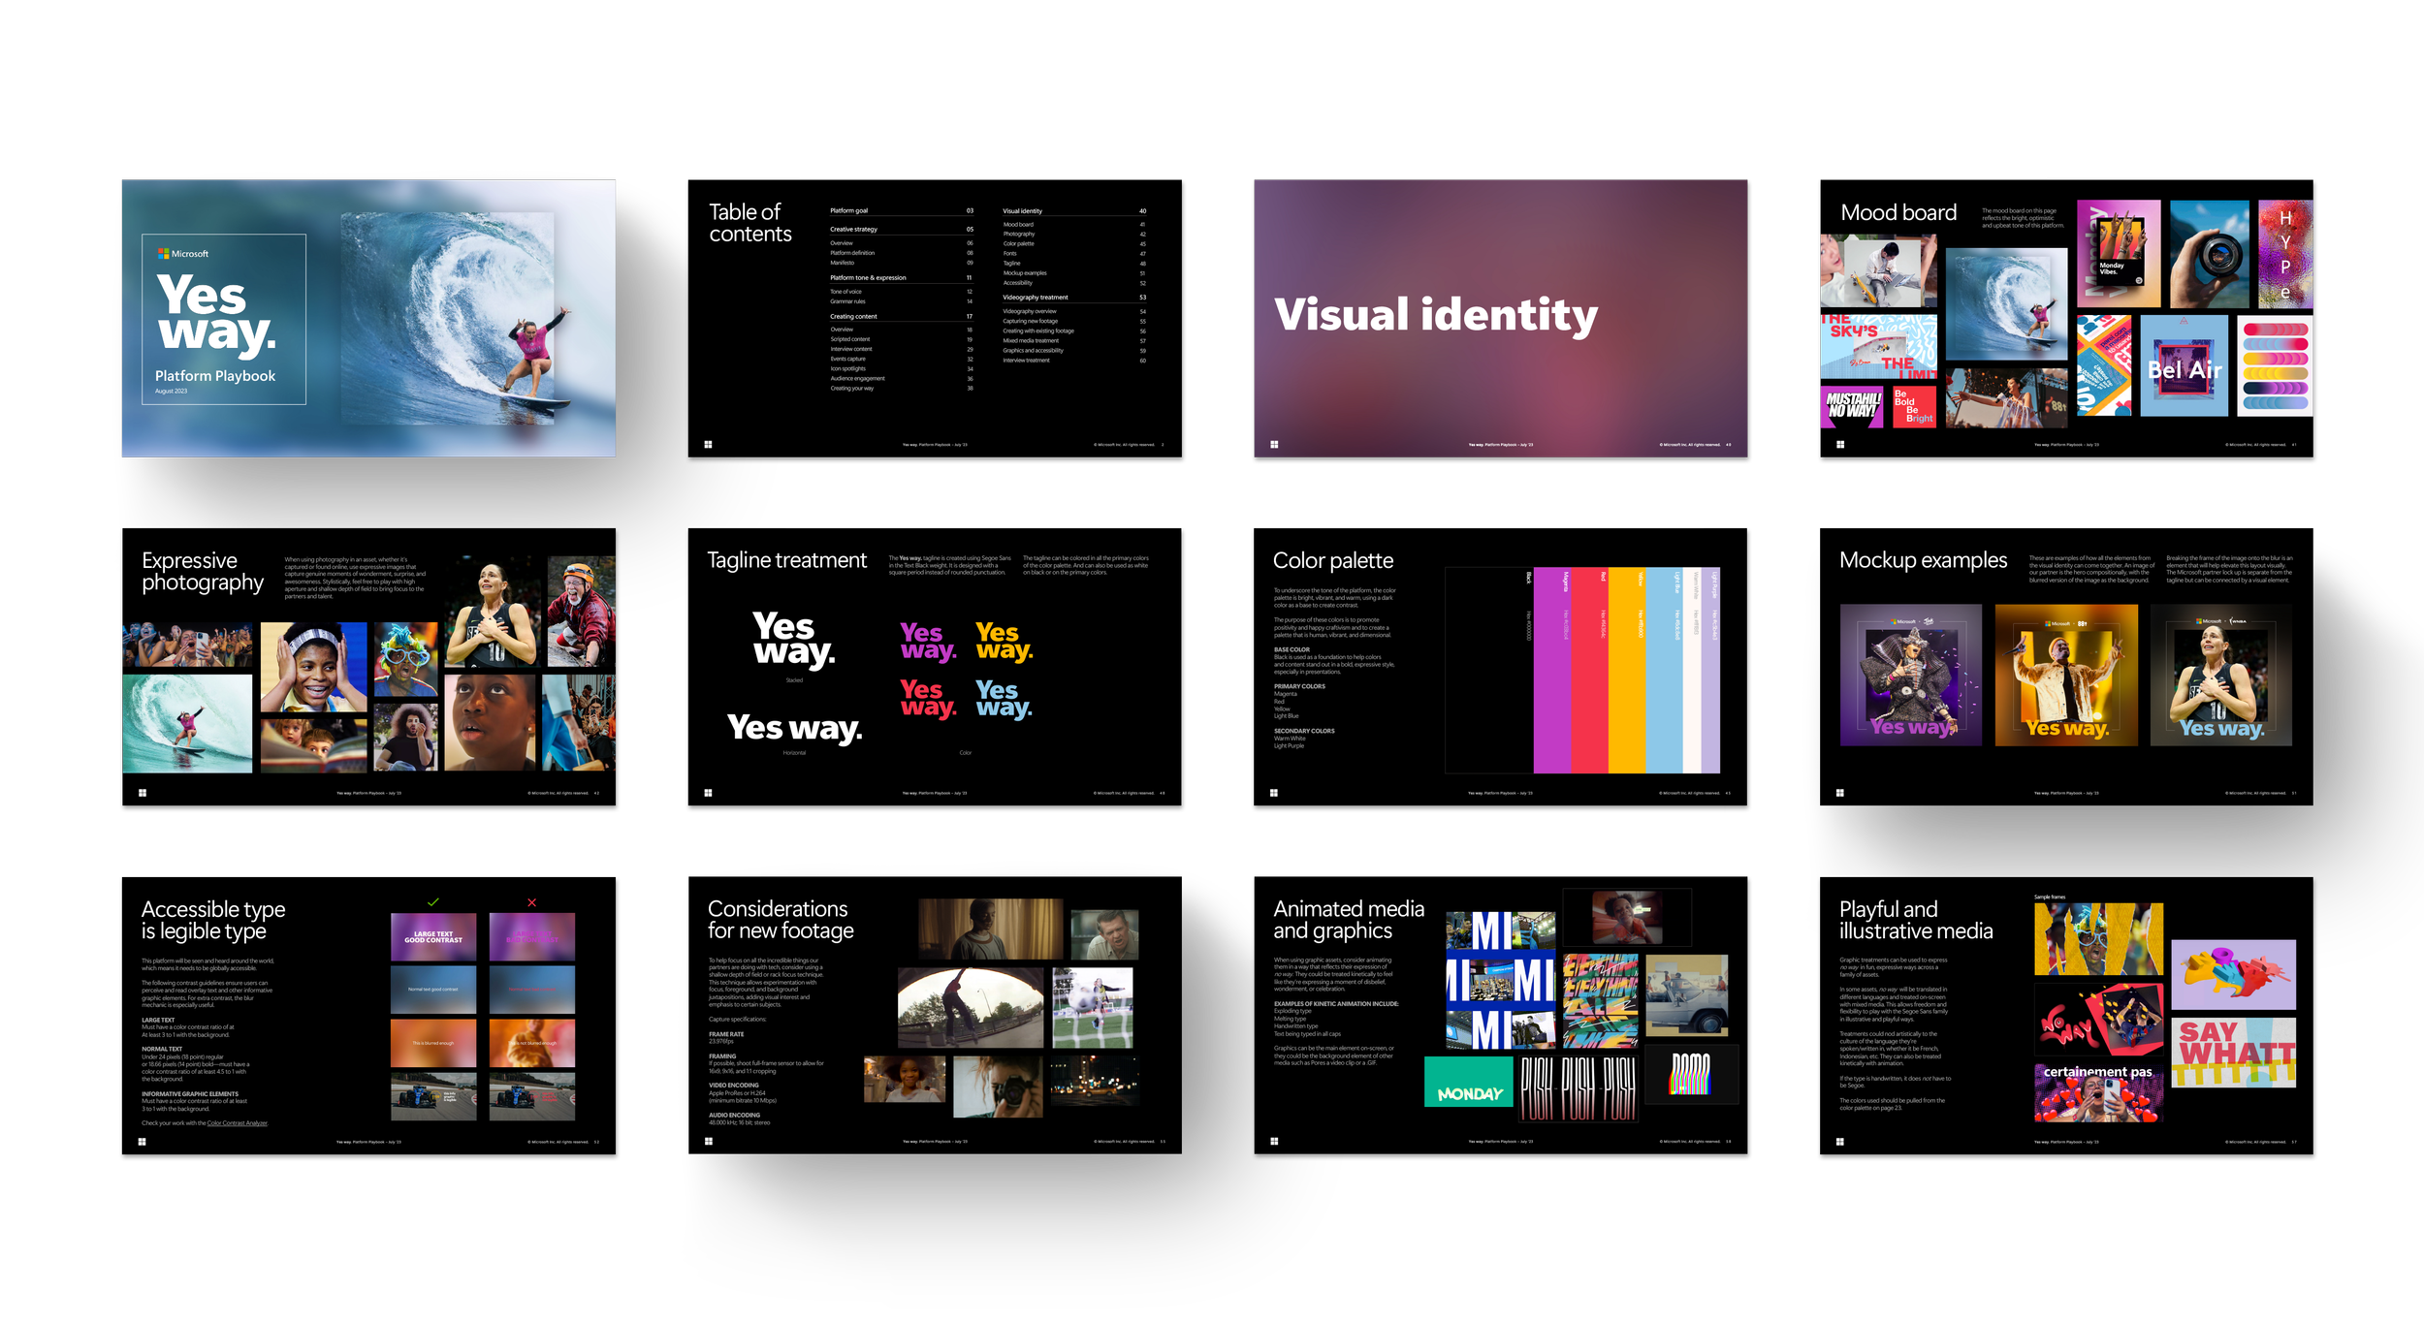Click the magenta stacked Yes way tagline logo
Viewport: 2424px width, 1323px height.
click(928, 642)
